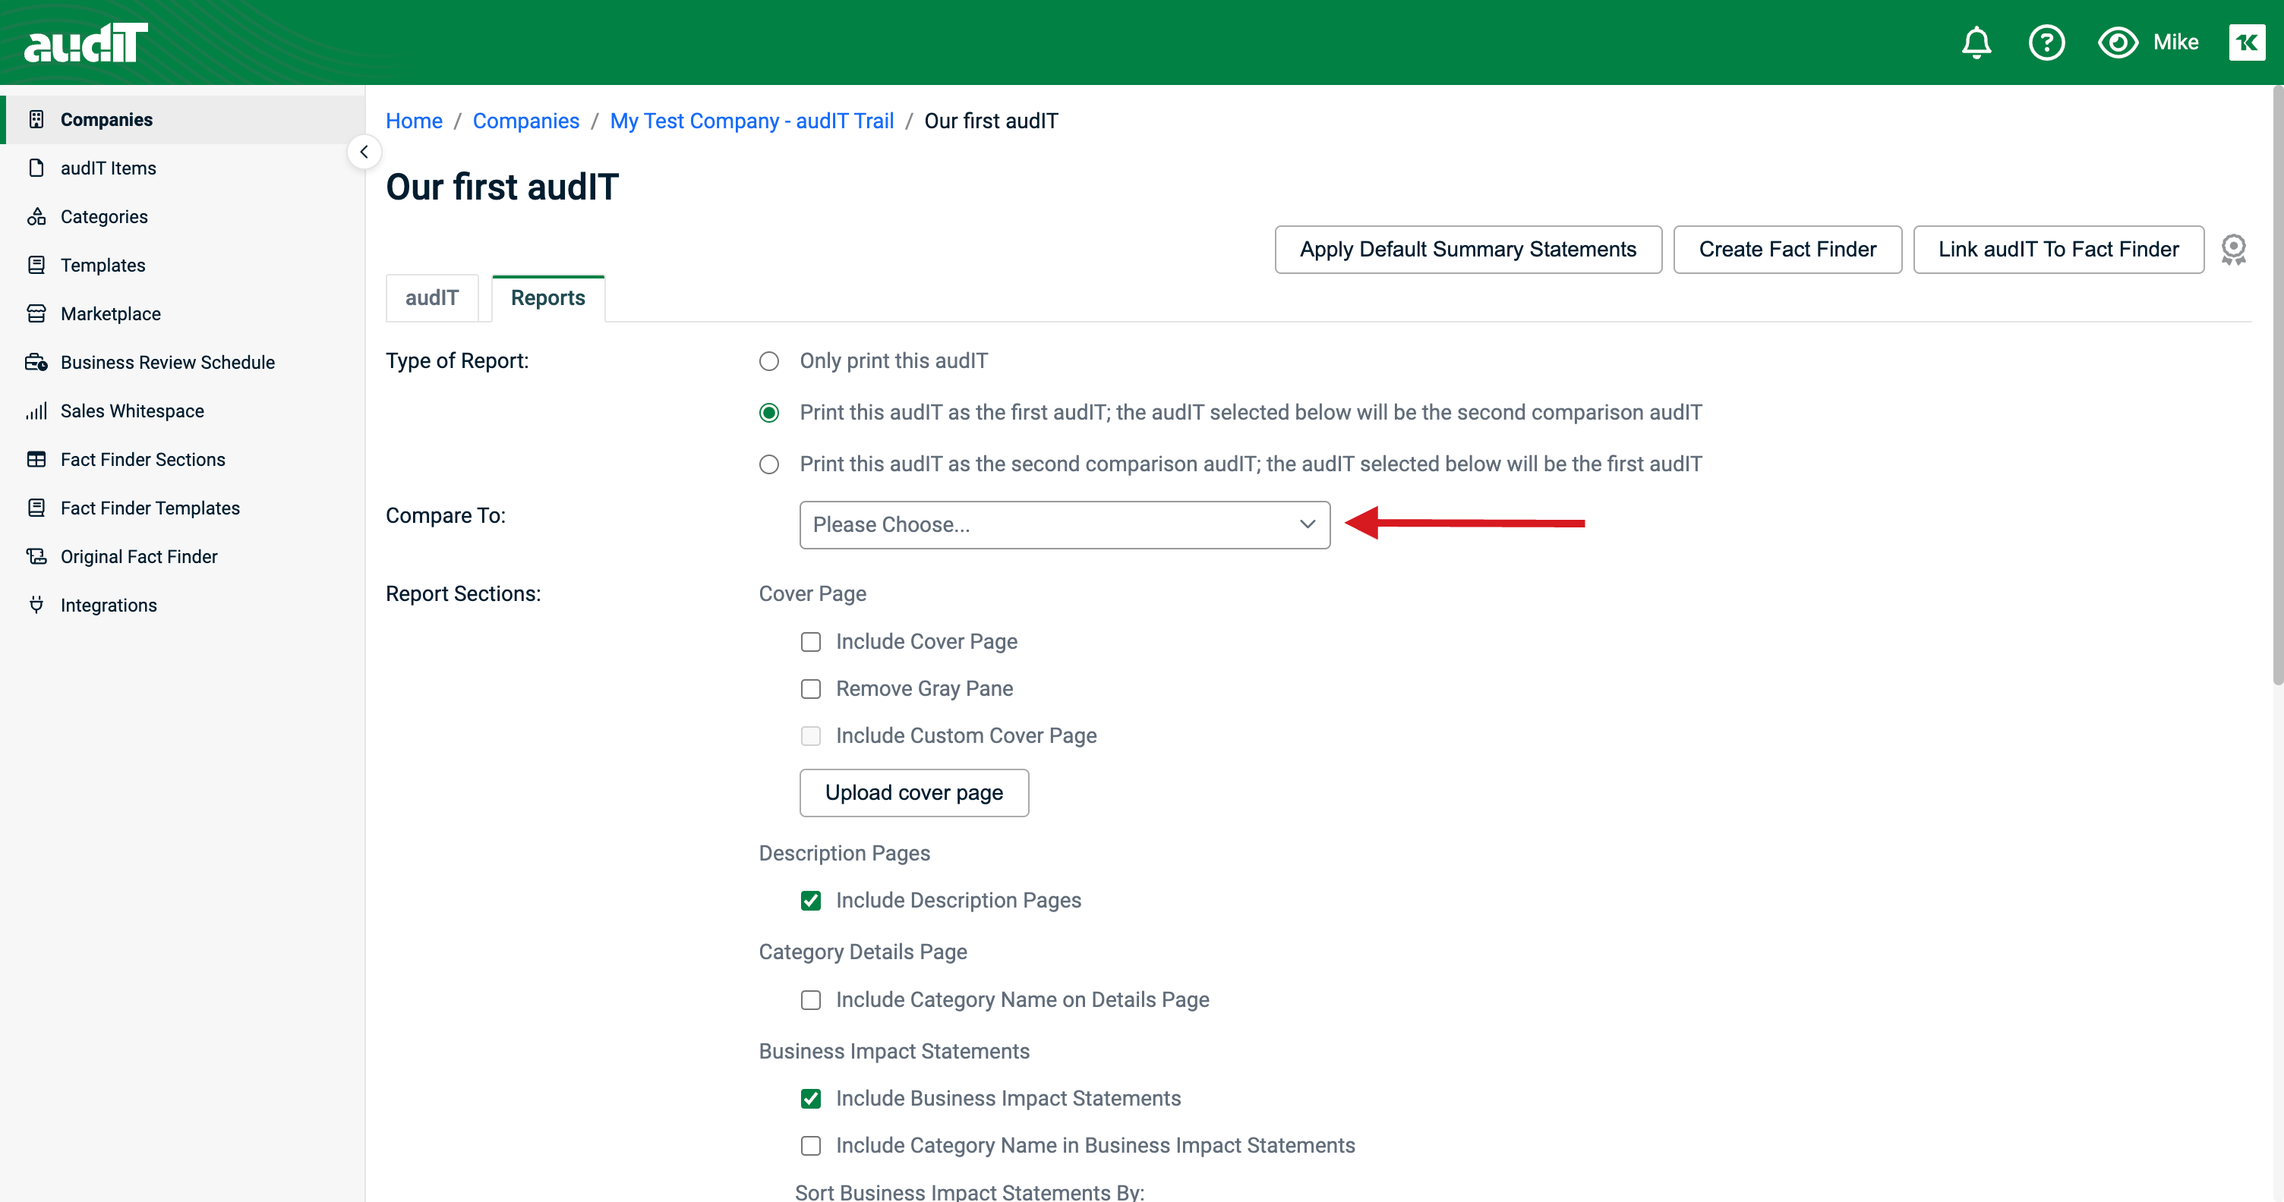Click the audIT logo in header
Viewport: 2284px width, 1202px height.
[x=86, y=42]
